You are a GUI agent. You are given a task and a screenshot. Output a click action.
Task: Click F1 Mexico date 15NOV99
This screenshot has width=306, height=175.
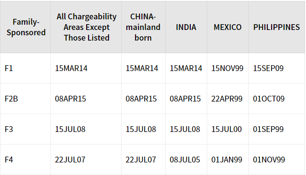click(228, 68)
